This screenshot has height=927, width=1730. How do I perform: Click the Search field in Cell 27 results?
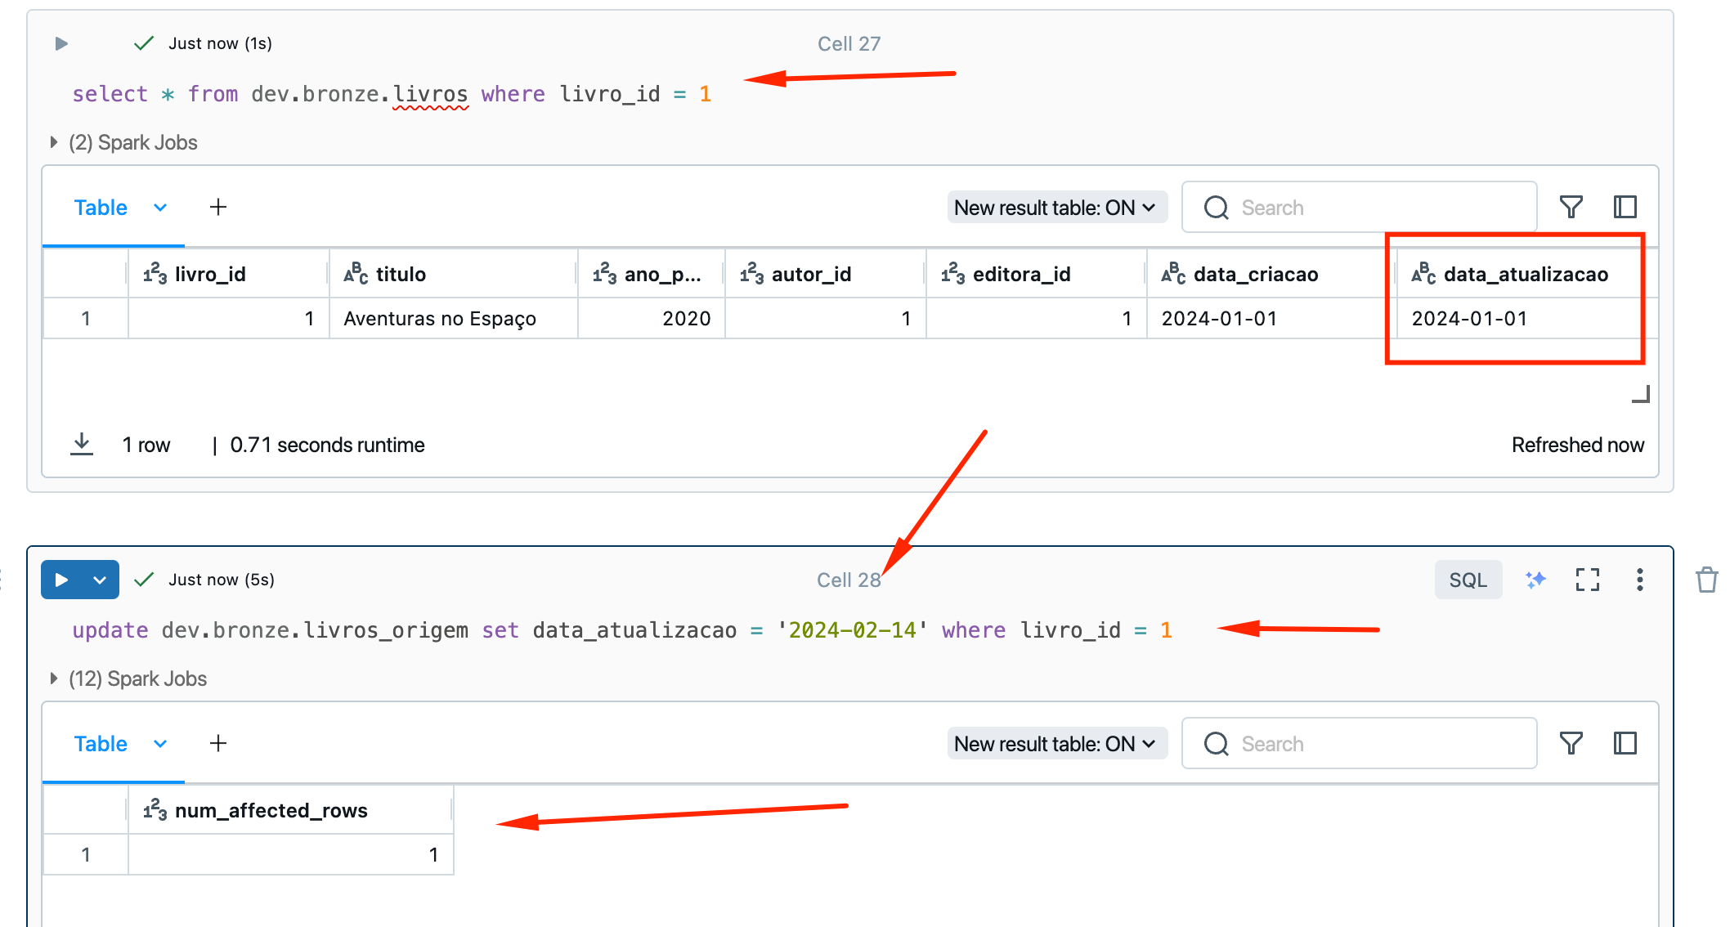coord(1359,208)
